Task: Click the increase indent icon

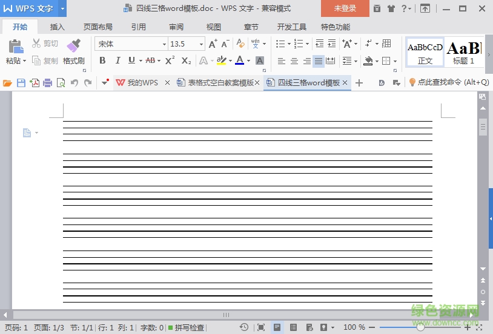Action: click(x=331, y=44)
